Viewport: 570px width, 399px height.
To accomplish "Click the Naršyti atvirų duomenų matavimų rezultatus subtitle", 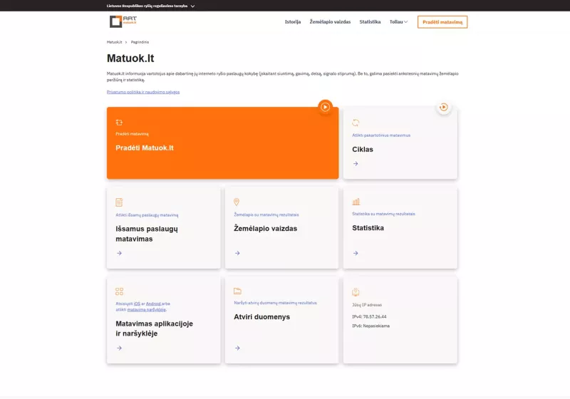I will [x=275, y=303].
